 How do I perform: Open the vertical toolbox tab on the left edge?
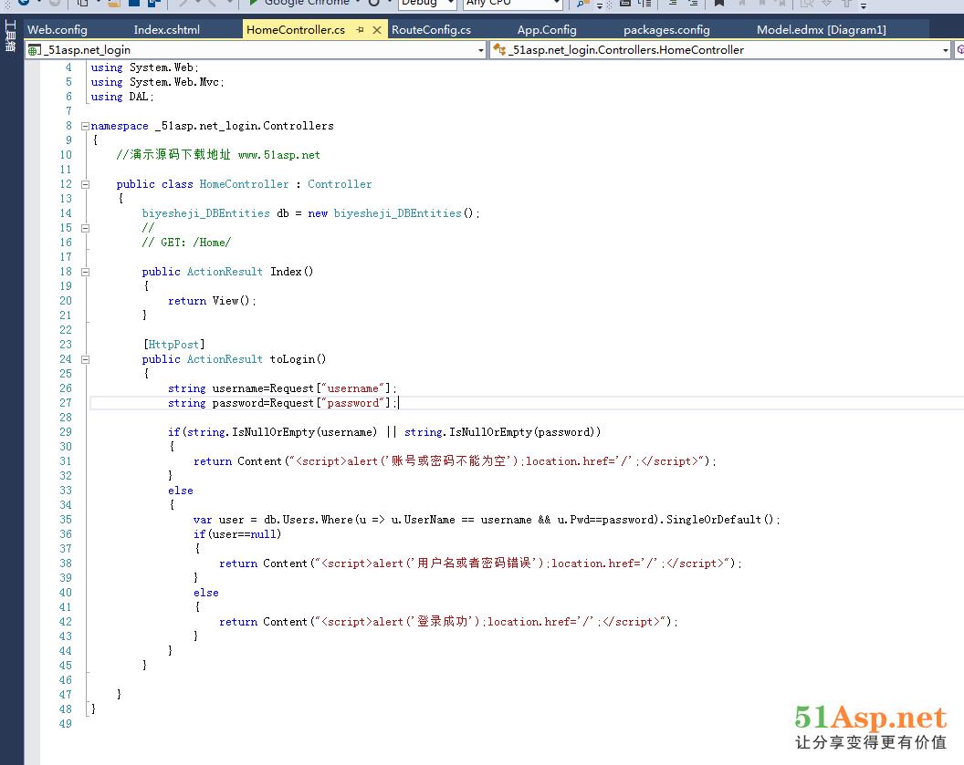[x=10, y=35]
